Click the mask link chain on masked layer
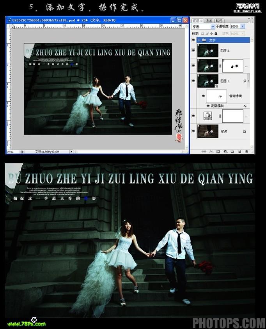 (220, 66)
